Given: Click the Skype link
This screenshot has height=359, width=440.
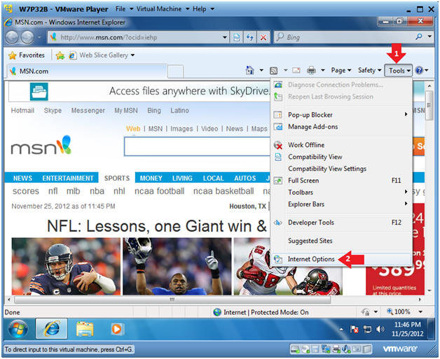Looking at the screenshot, I should point(53,111).
